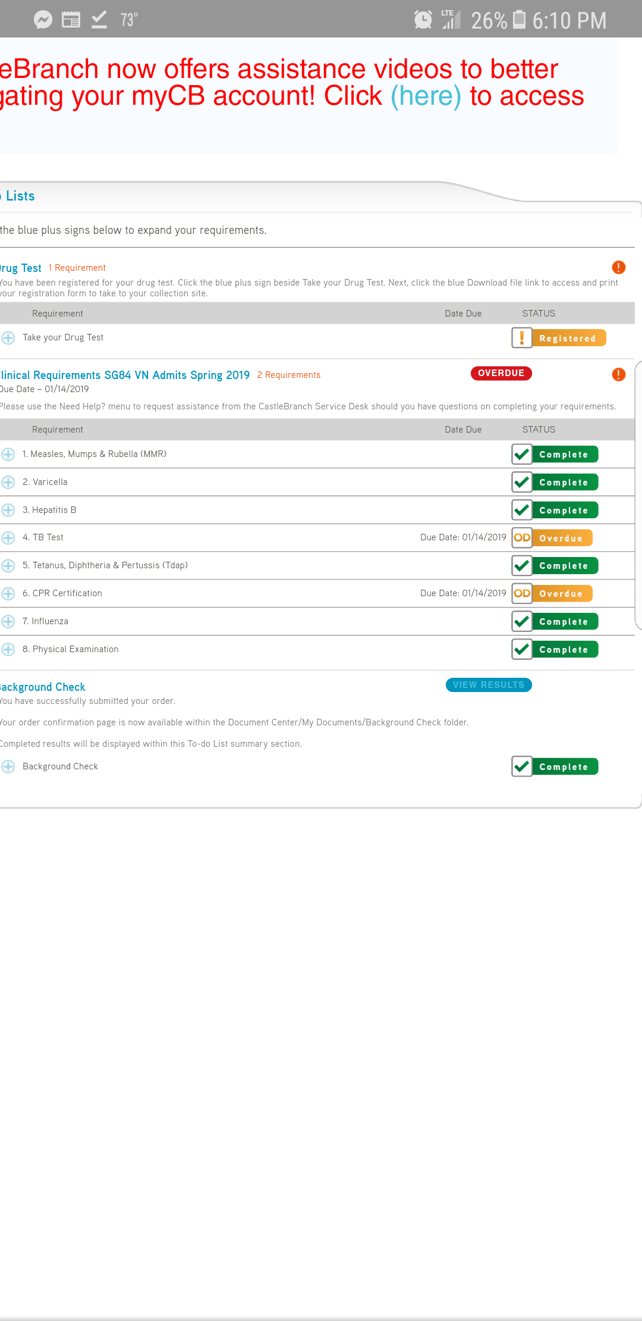Tap the 6:10 PM clock
This screenshot has width=642, height=1321.
coord(569,20)
